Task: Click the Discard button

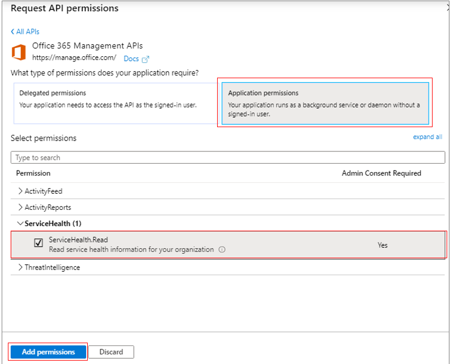Action: point(111,352)
